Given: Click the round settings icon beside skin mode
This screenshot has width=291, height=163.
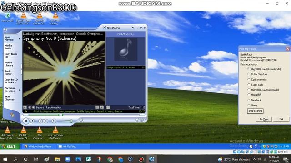Looking at the screenshot, I should point(142,120).
